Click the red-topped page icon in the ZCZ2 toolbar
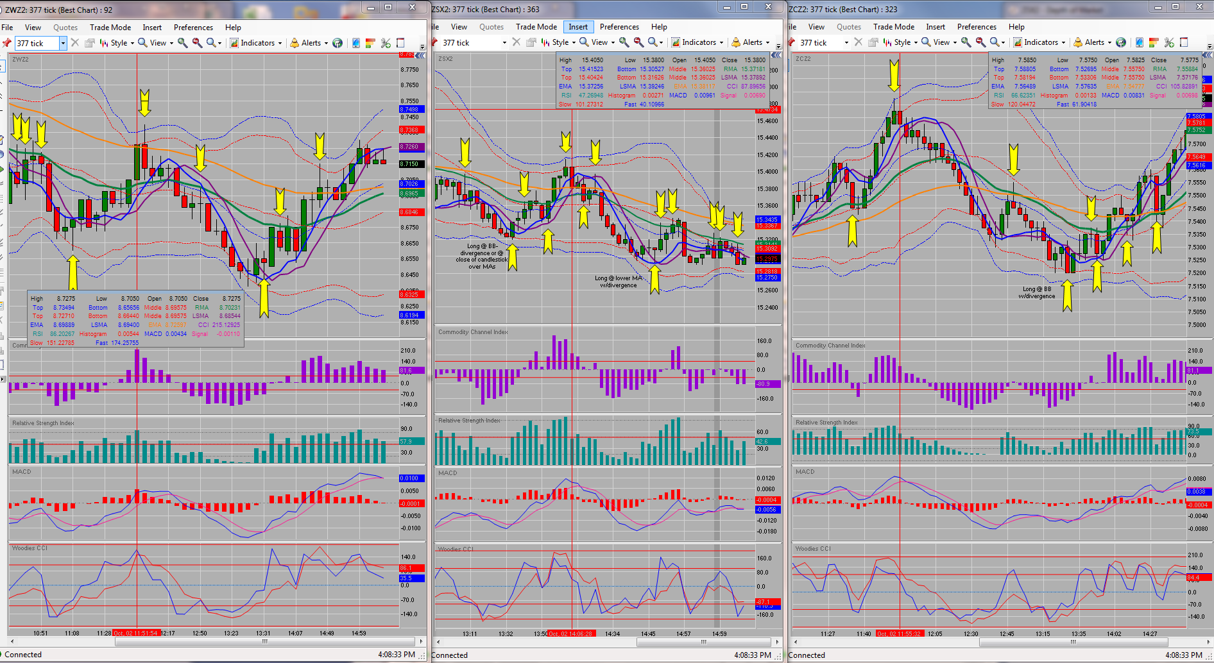 [x=1184, y=42]
